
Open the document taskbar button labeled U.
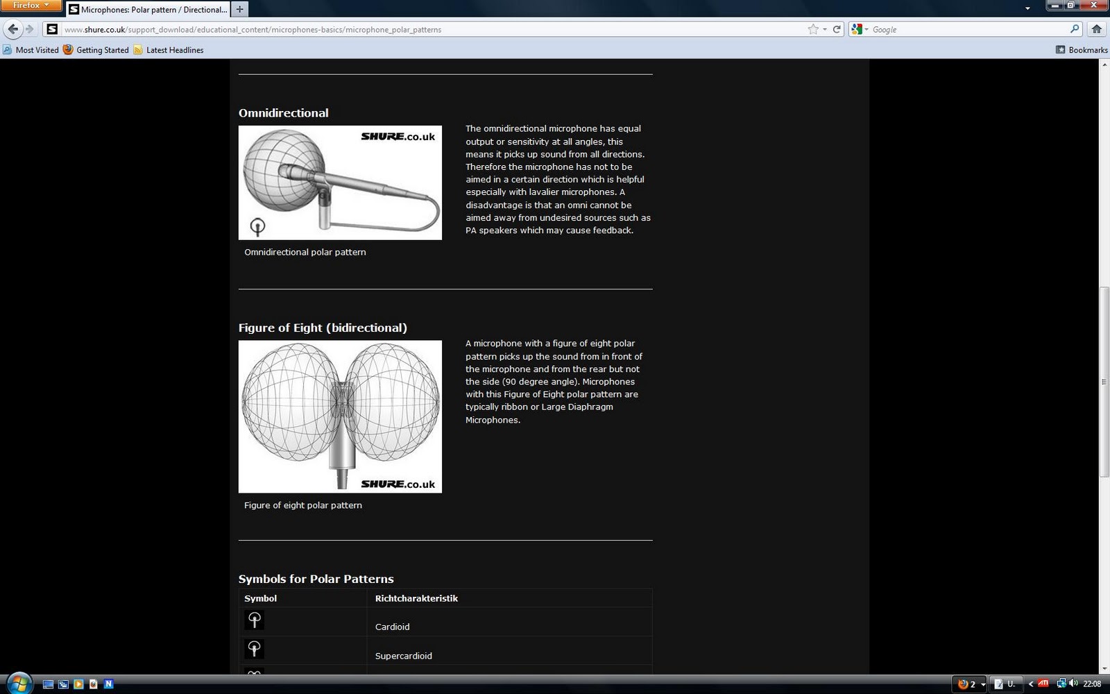[x=1005, y=684]
